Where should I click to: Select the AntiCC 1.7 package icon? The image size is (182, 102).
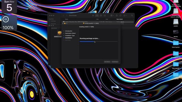(x=59, y=33)
